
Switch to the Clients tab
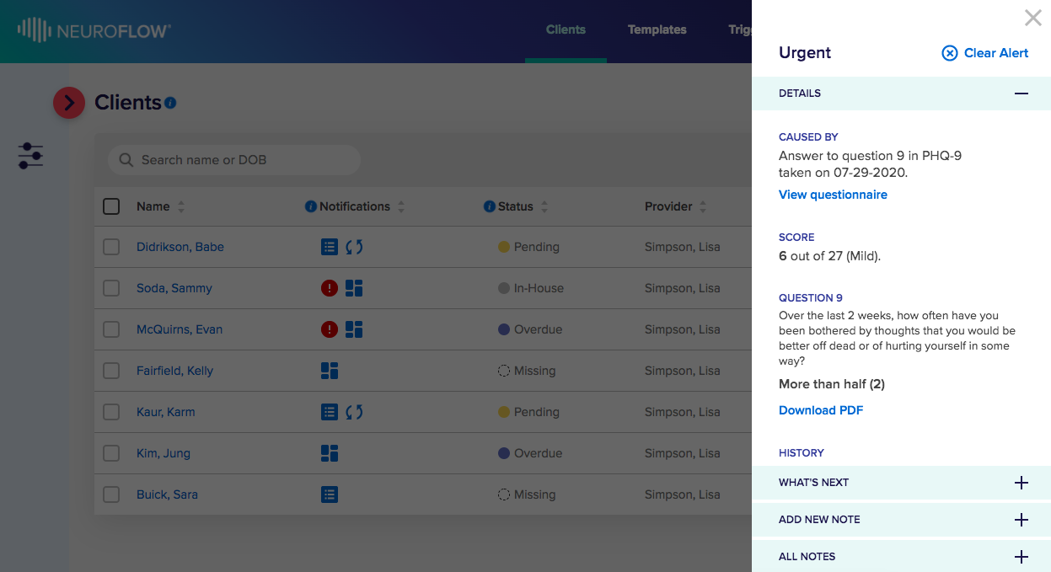coord(566,29)
